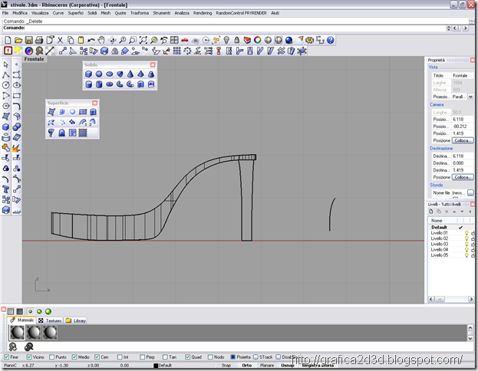Select the circle tool in left toolbar
This screenshot has width=478, height=371.
(6, 85)
